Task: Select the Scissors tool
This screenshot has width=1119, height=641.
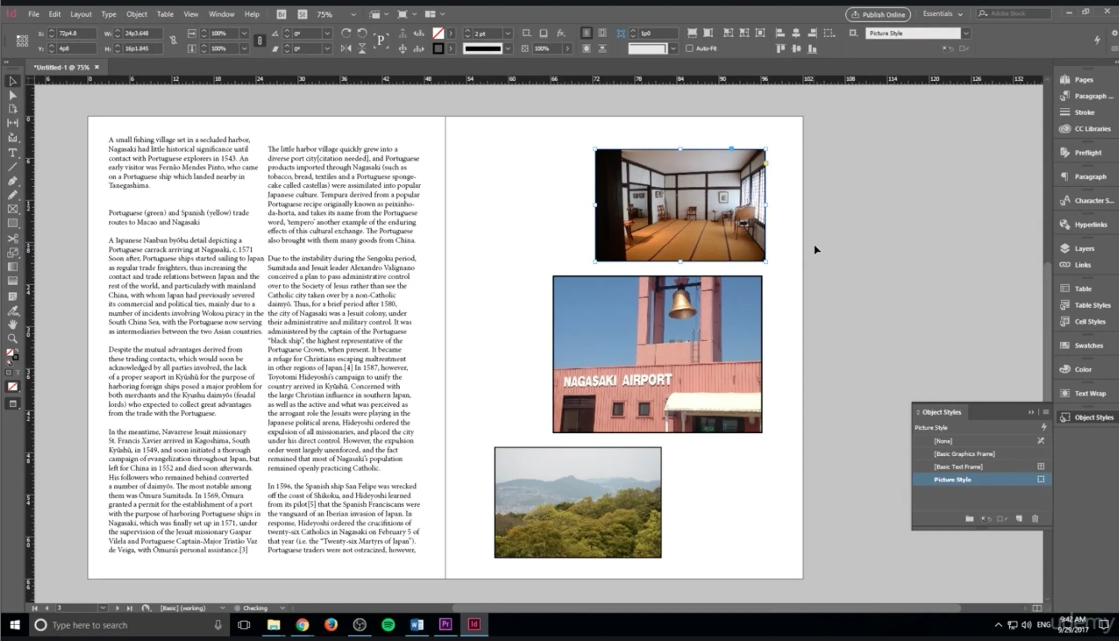Action: coord(13,238)
